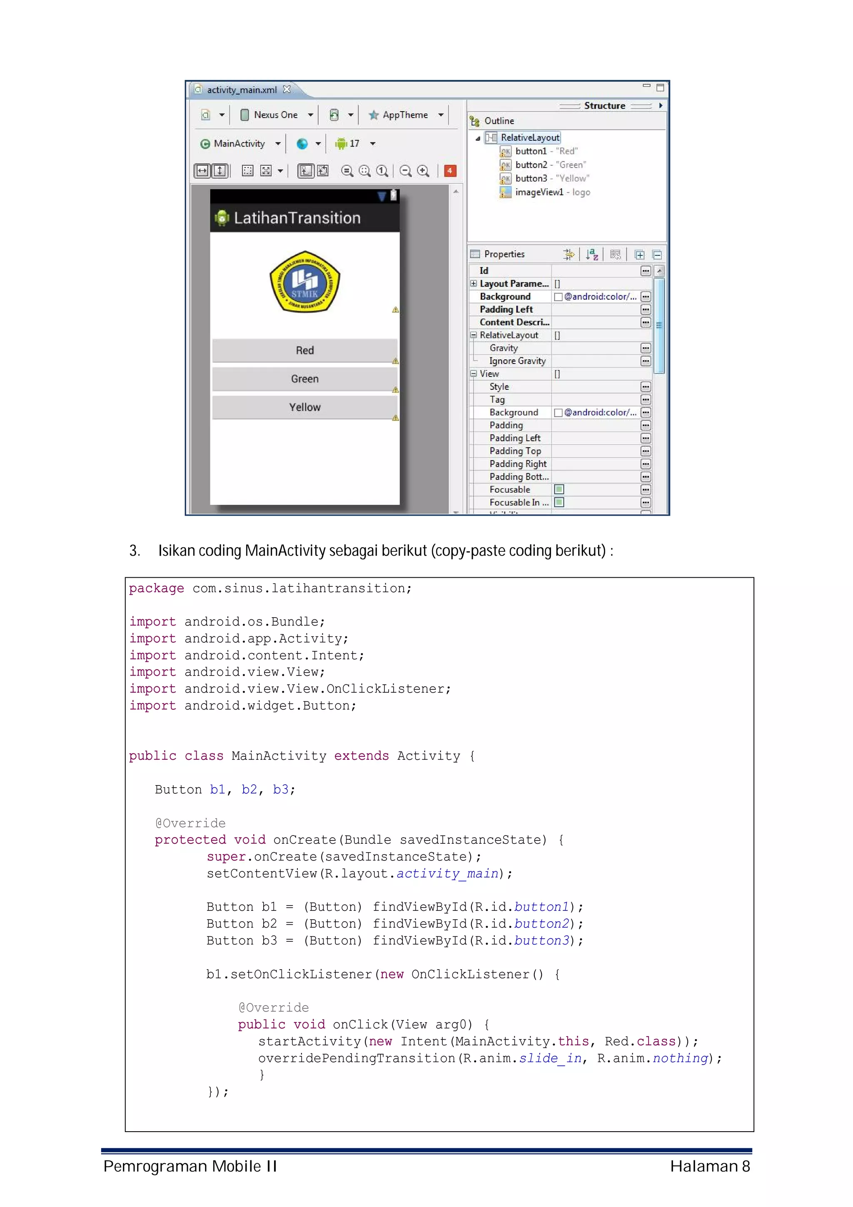Toggle the Focusable property checkbox
This screenshot has width=853, height=1207.
pyautogui.click(x=559, y=489)
